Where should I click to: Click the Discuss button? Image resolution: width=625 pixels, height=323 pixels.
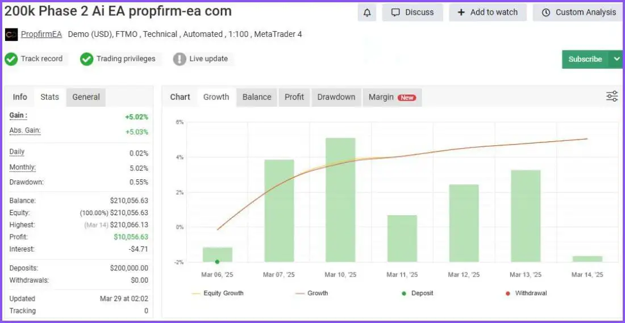click(x=413, y=12)
